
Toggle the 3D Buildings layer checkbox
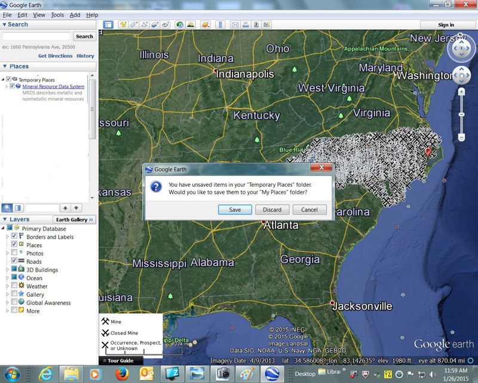click(x=14, y=269)
